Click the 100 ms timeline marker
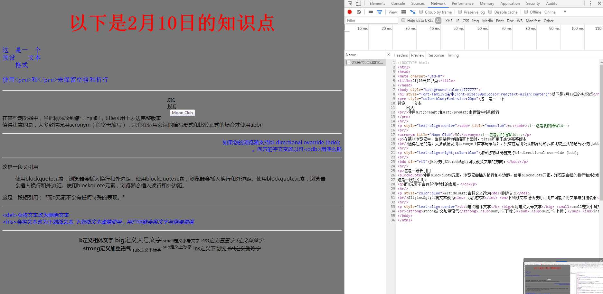This screenshot has width=603, height=294. [x=577, y=29]
